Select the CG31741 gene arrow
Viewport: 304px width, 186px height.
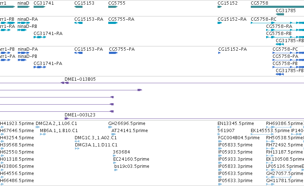[x=39, y=7]
